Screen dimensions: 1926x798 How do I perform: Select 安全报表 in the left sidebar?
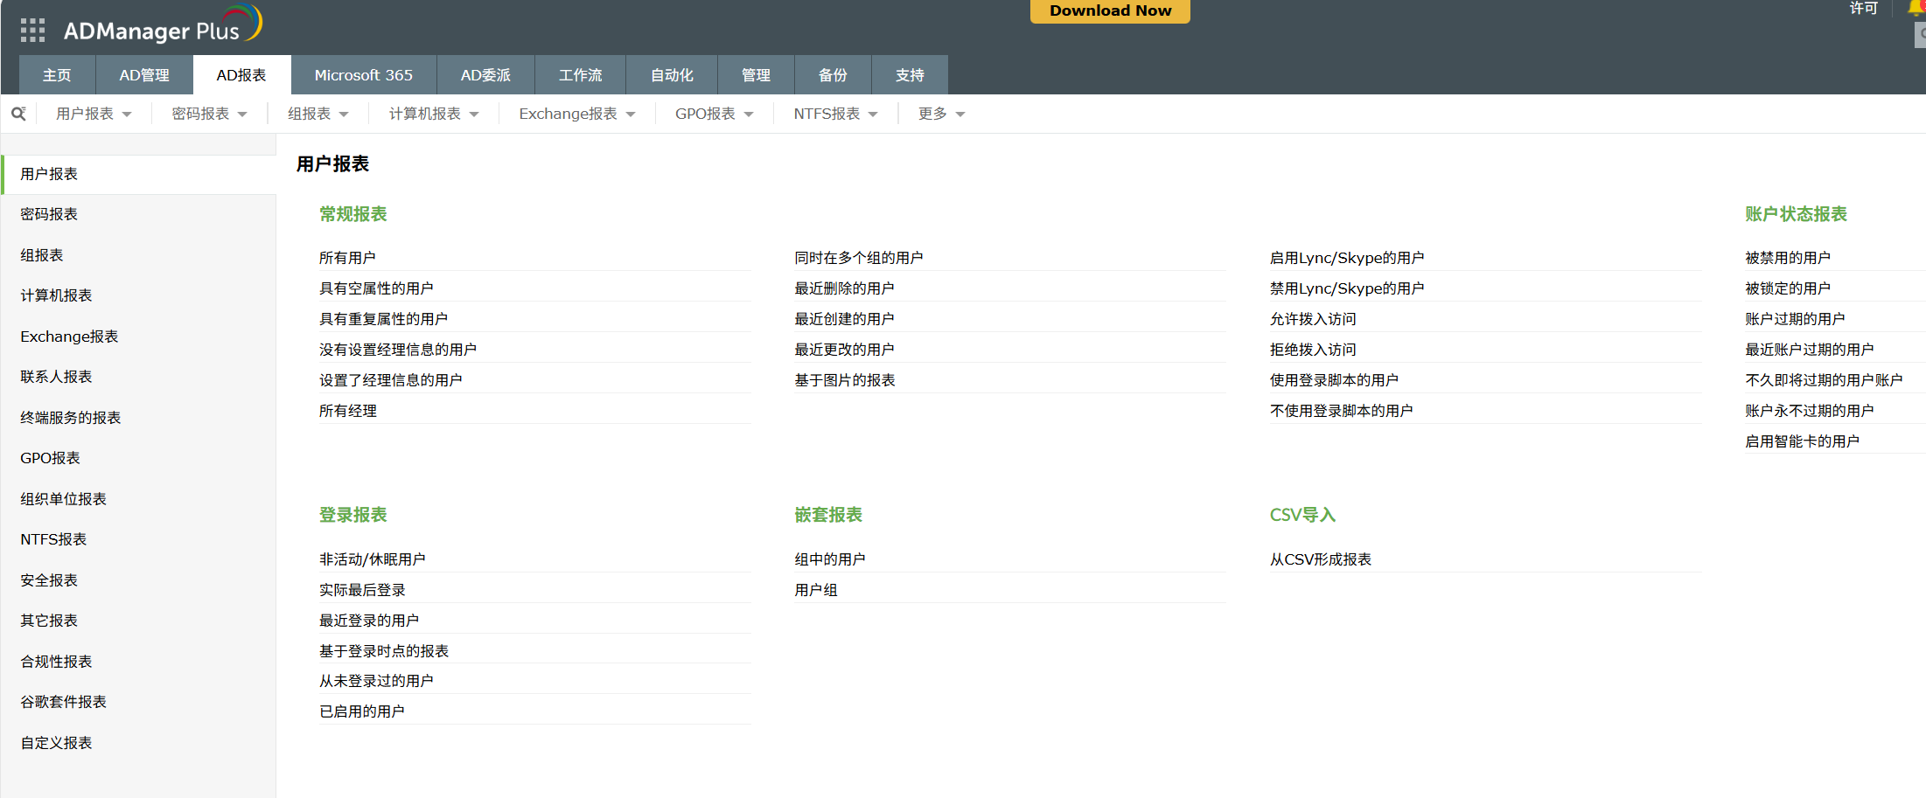click(49, 579)
